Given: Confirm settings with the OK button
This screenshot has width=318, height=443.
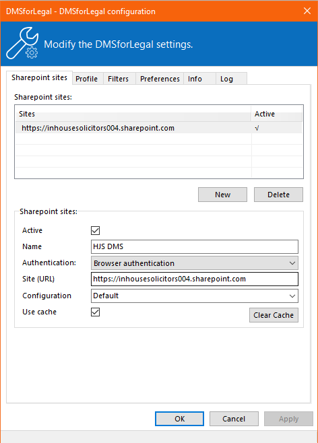Looking at the screenshot, I should click(179, 419).
